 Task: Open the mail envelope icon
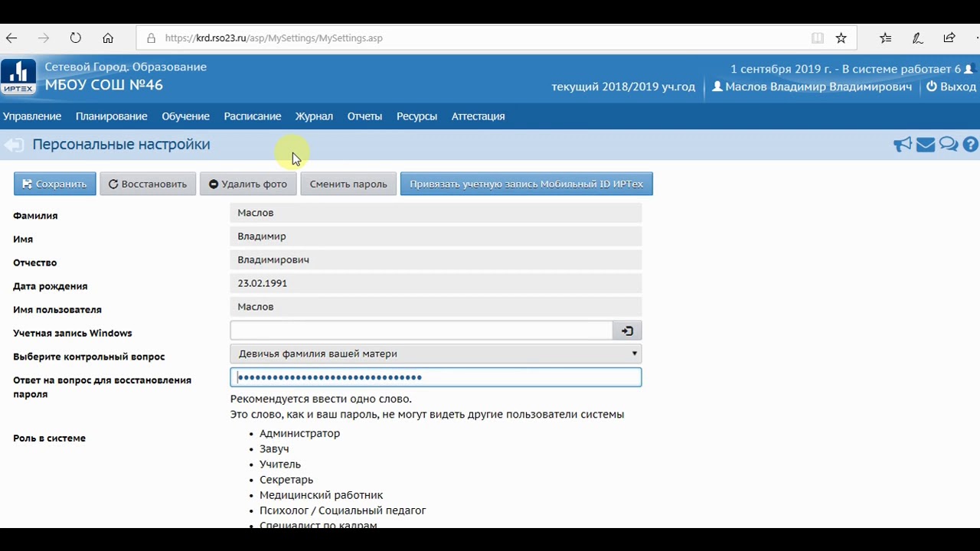(x=926, y=145)
